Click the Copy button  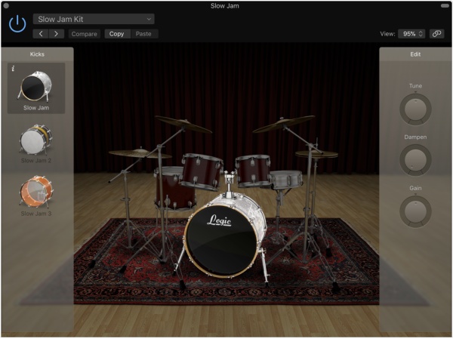click(x=117, y=34)
